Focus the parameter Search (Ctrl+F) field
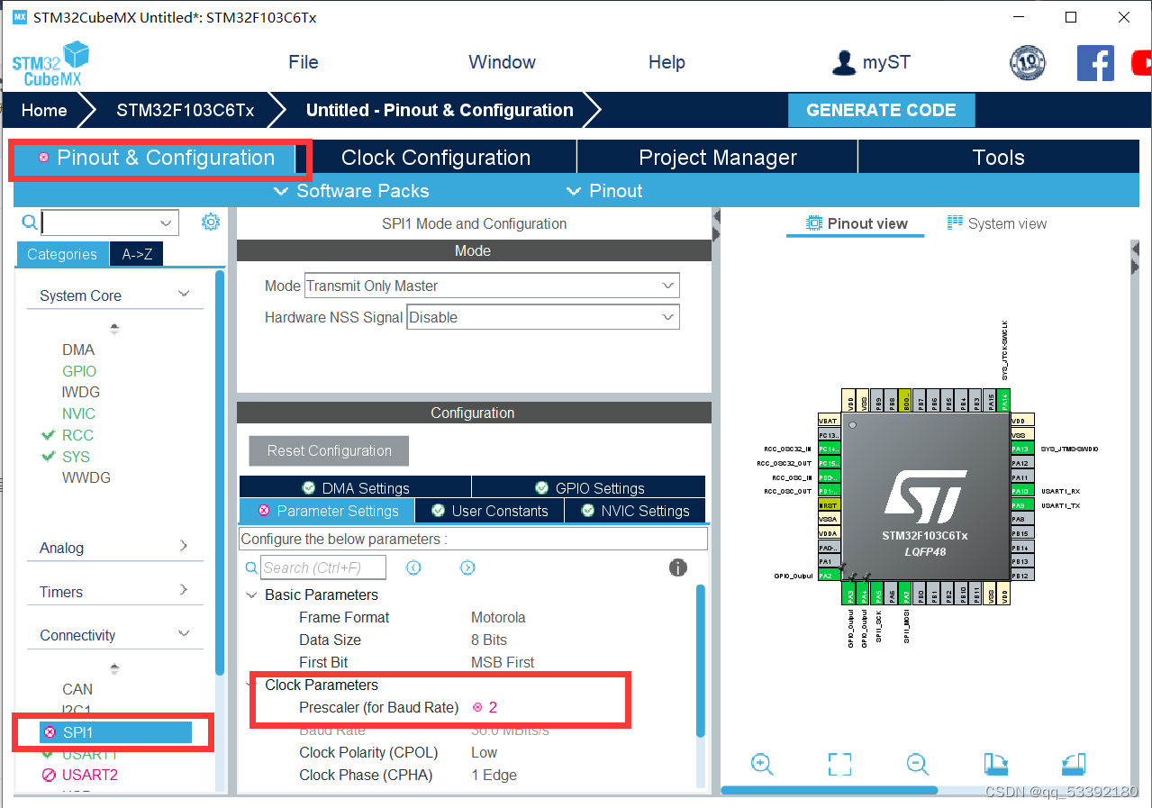Screen dimensions: 1152x808 pyautogui.click(x=322, y=567)
